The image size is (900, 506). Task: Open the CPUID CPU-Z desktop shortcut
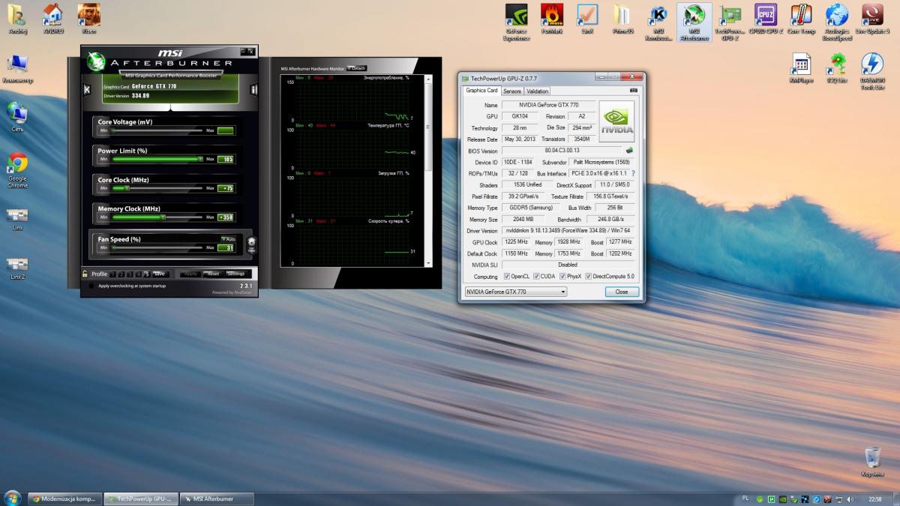coord(766,15)
